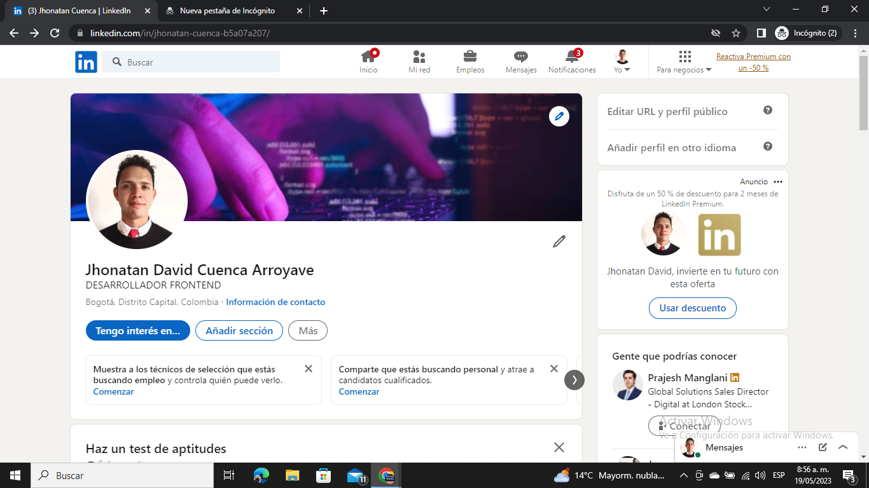Open the Empleos briefcase icon
This screenshot has height=488, width=869.
[x=470, y=62]
